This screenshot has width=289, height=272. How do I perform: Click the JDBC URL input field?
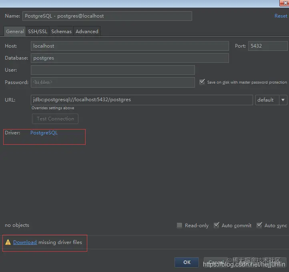pyautogui.click(x=142, y=100)
